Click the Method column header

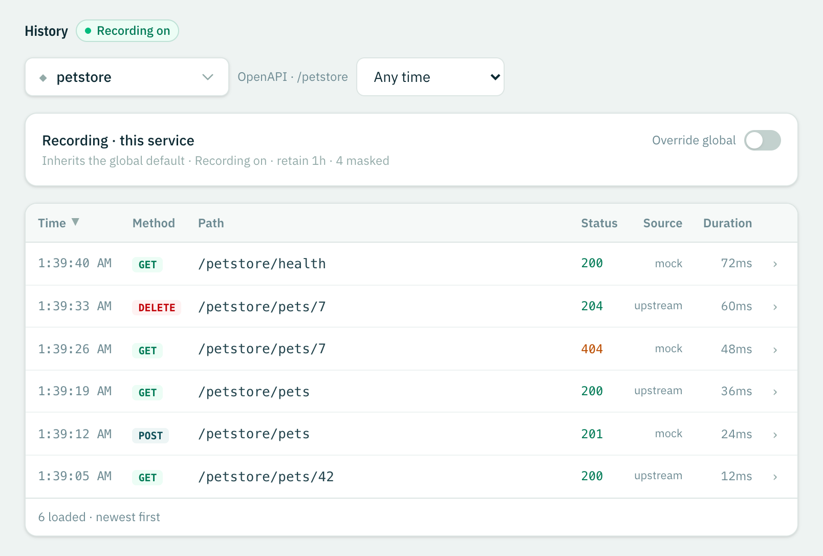(154, 223)
